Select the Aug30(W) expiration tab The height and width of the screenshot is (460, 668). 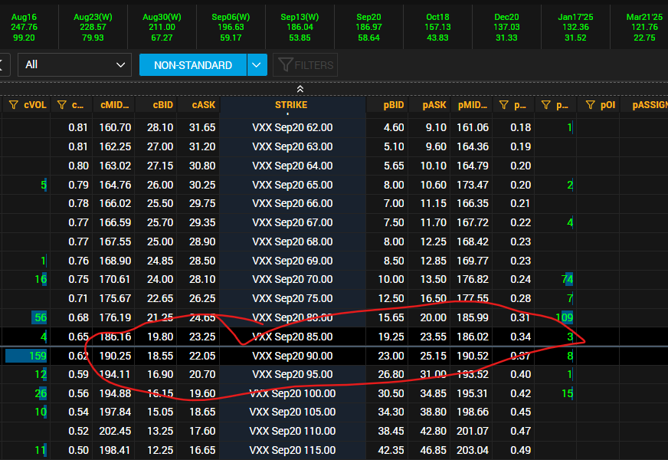[162, 28]
